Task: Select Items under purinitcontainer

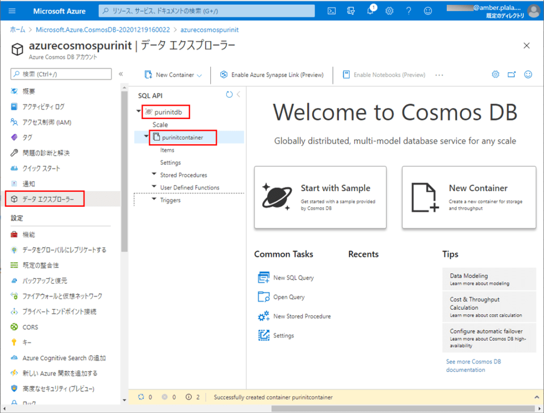Action: [167, 150]
